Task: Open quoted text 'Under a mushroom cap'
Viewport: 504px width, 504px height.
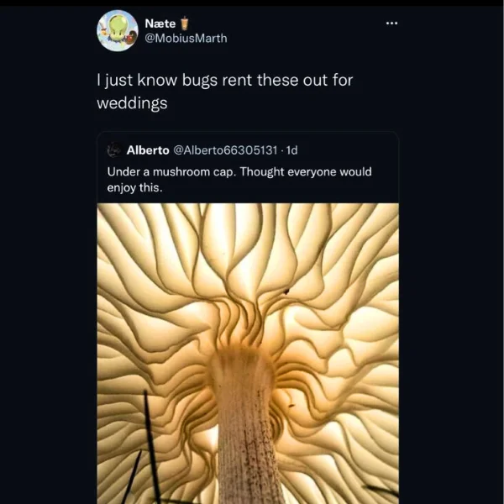Action: point(172,171)
